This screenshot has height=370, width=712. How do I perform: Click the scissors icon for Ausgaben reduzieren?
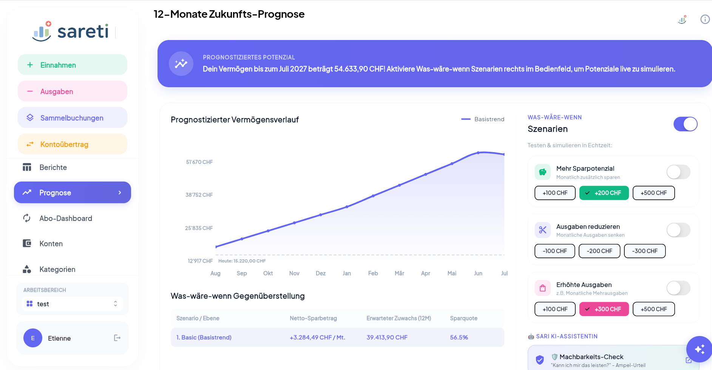tap(543, 230)
